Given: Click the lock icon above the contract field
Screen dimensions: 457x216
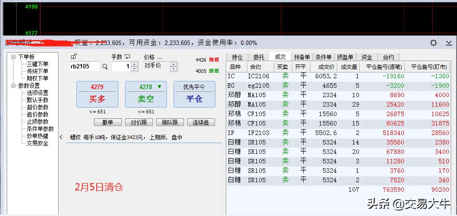Looking at the screenshot, I should [x=74, y=57].
